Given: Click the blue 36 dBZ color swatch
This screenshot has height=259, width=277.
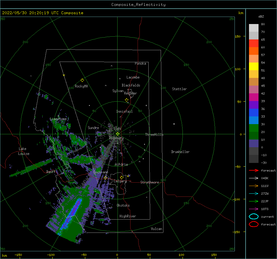Looking at the screenshot, I should click(x=254, y=112).
